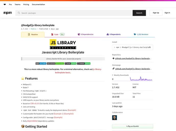Click the last commit badge

point(55,63)
